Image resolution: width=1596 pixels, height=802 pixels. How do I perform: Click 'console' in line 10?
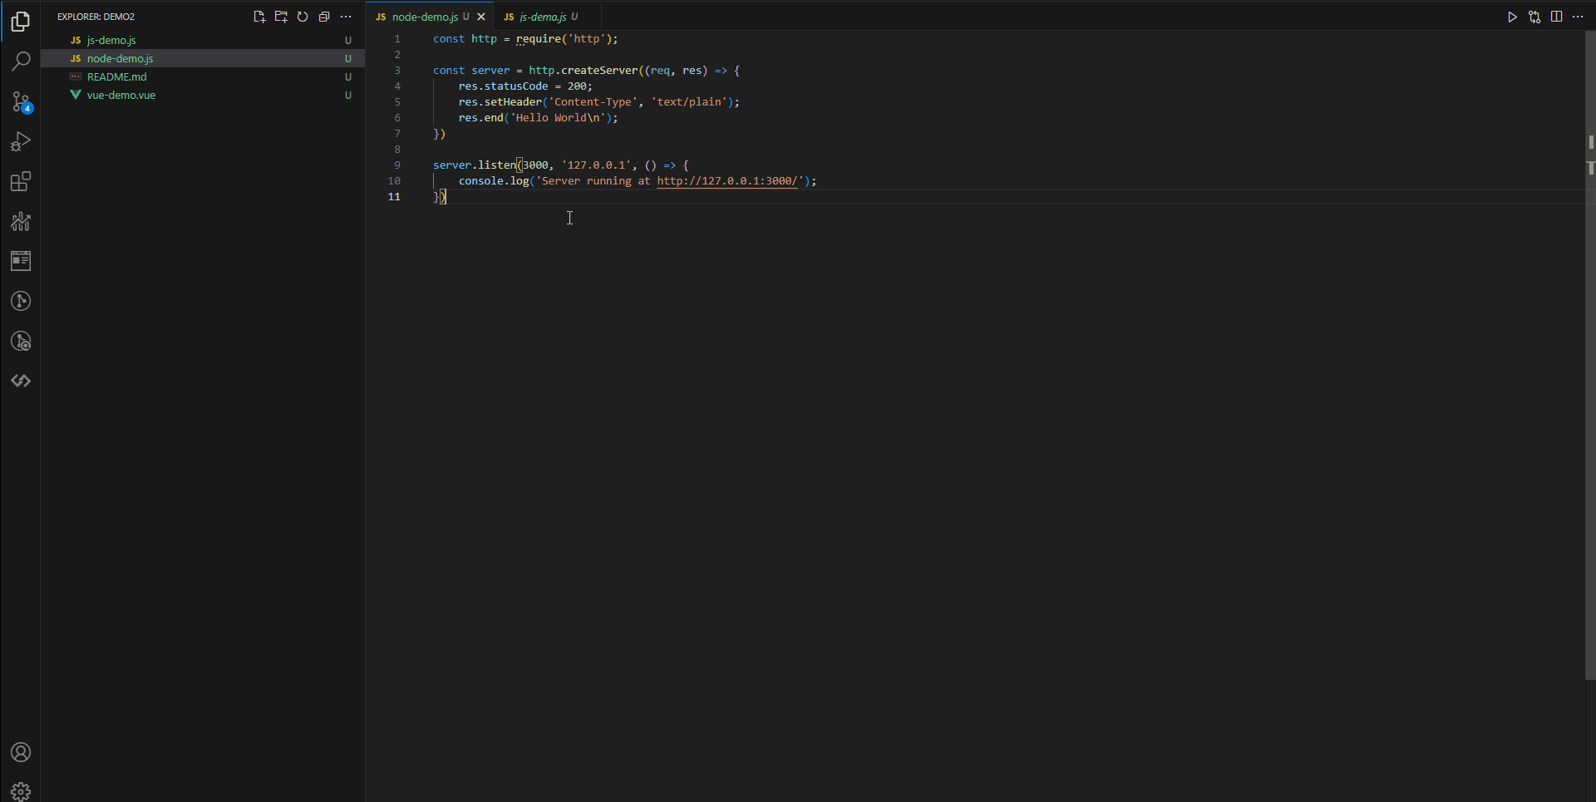coord(481,180)
